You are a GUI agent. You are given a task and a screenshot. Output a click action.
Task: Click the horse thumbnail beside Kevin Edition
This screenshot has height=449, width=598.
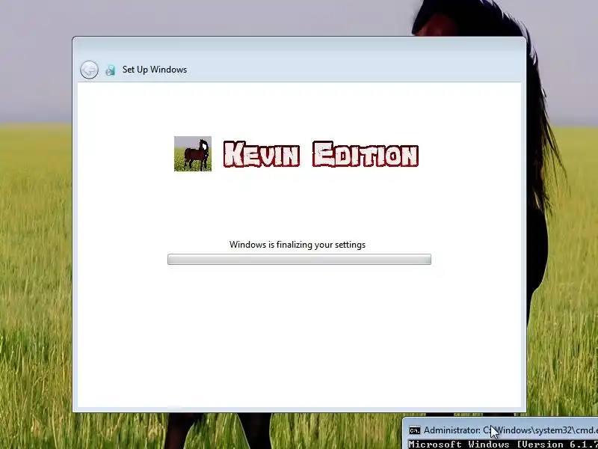point(193,154)
